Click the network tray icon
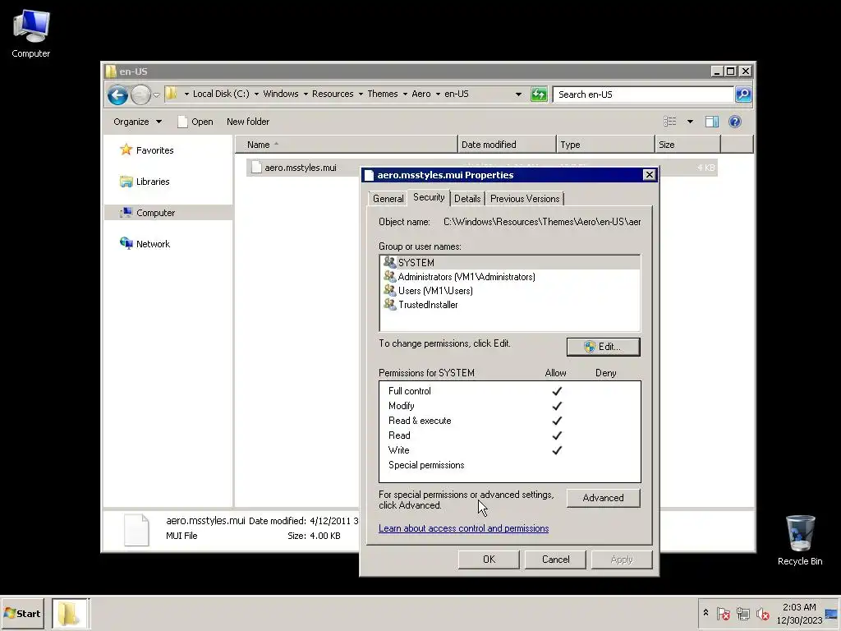841x631 pixels. coord(742,613)
